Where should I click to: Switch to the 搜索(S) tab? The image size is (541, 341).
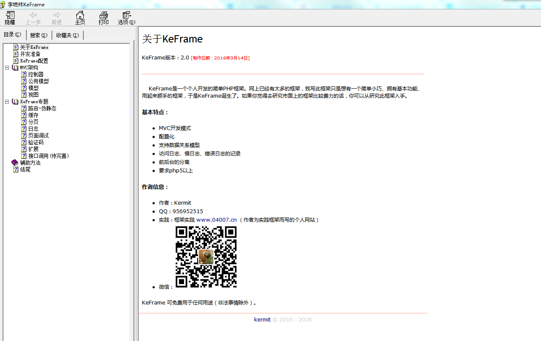click(39, 35)
